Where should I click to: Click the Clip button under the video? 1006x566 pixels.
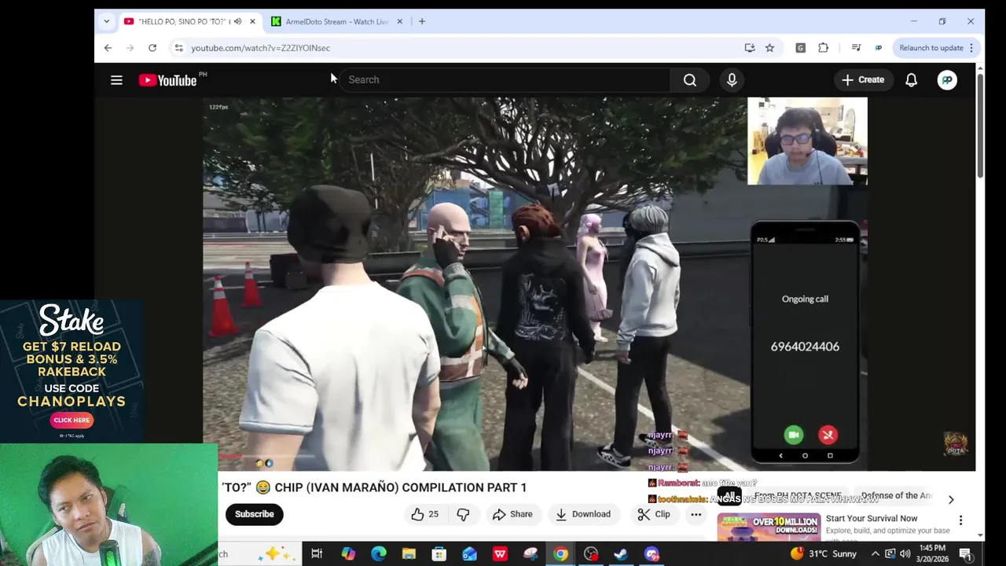click(x=654, y=514)
